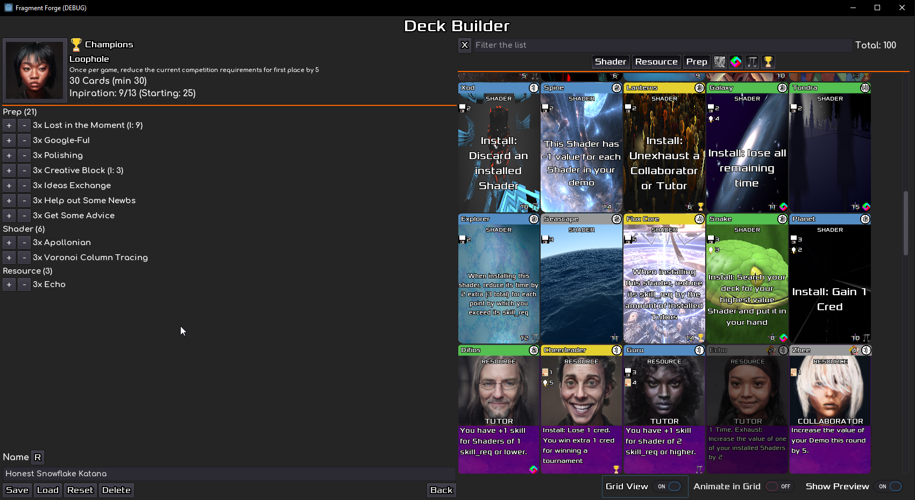Image resolution: width=915 pixels, height=500 pixels.
Task: Click the Prep (21) section heading
Action: (x=20, y=112)
